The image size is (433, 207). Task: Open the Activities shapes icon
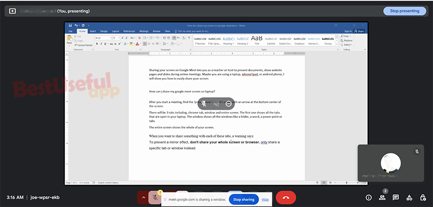tap(409, 197)
